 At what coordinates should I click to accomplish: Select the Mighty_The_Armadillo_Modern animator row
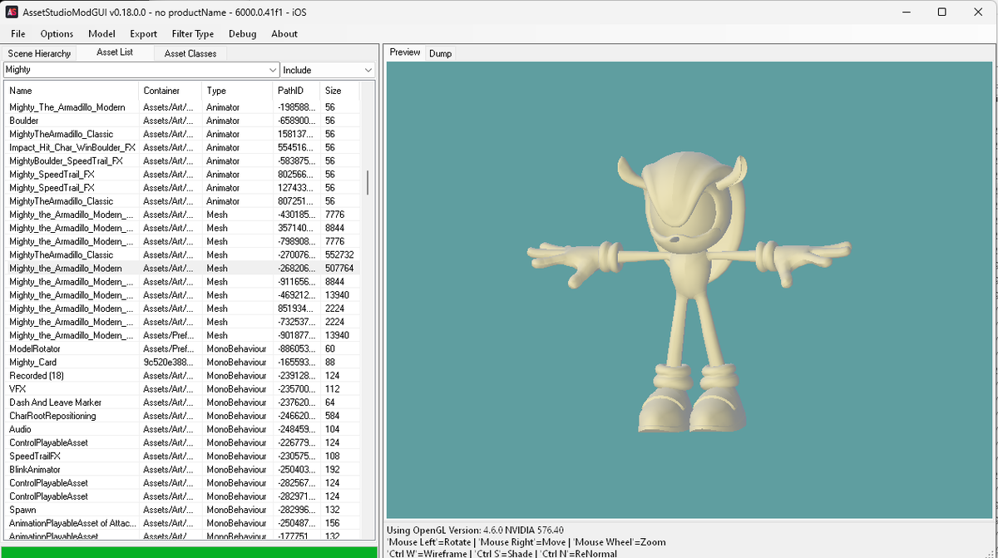(x=182, y=107)
